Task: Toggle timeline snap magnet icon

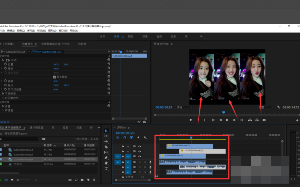Action: pos(124,137)
